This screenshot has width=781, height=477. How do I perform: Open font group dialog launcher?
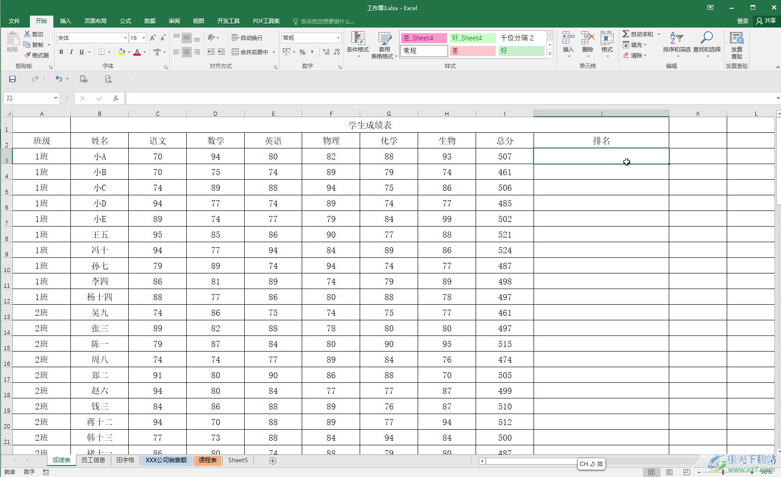pos(166,67)
